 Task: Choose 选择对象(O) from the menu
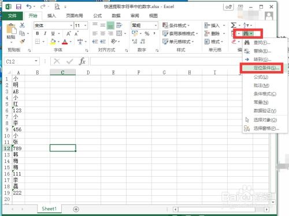tap(265, 120)
